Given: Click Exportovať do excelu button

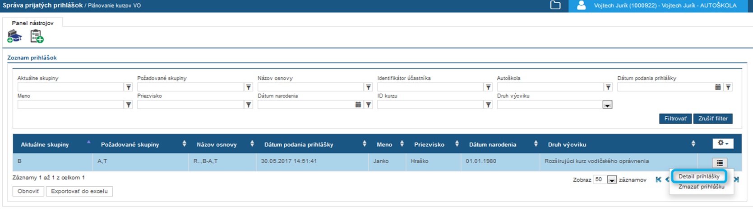Looking at the screenshot, I should [79, 191].
